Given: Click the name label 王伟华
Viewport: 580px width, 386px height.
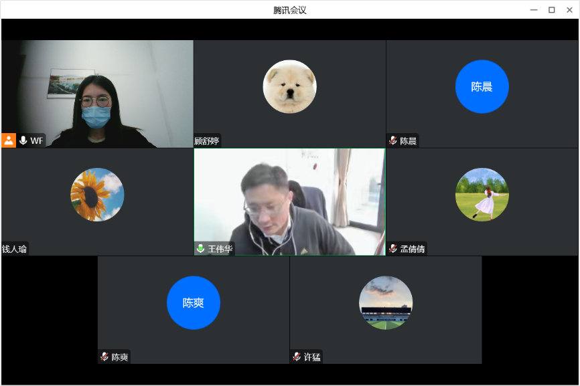Looking at the screenshot, I should click(220, 249).
